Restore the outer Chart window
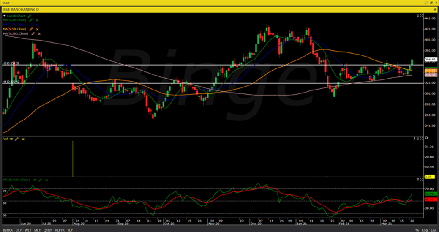Screen dimensions: 439x232 point(431,3)
